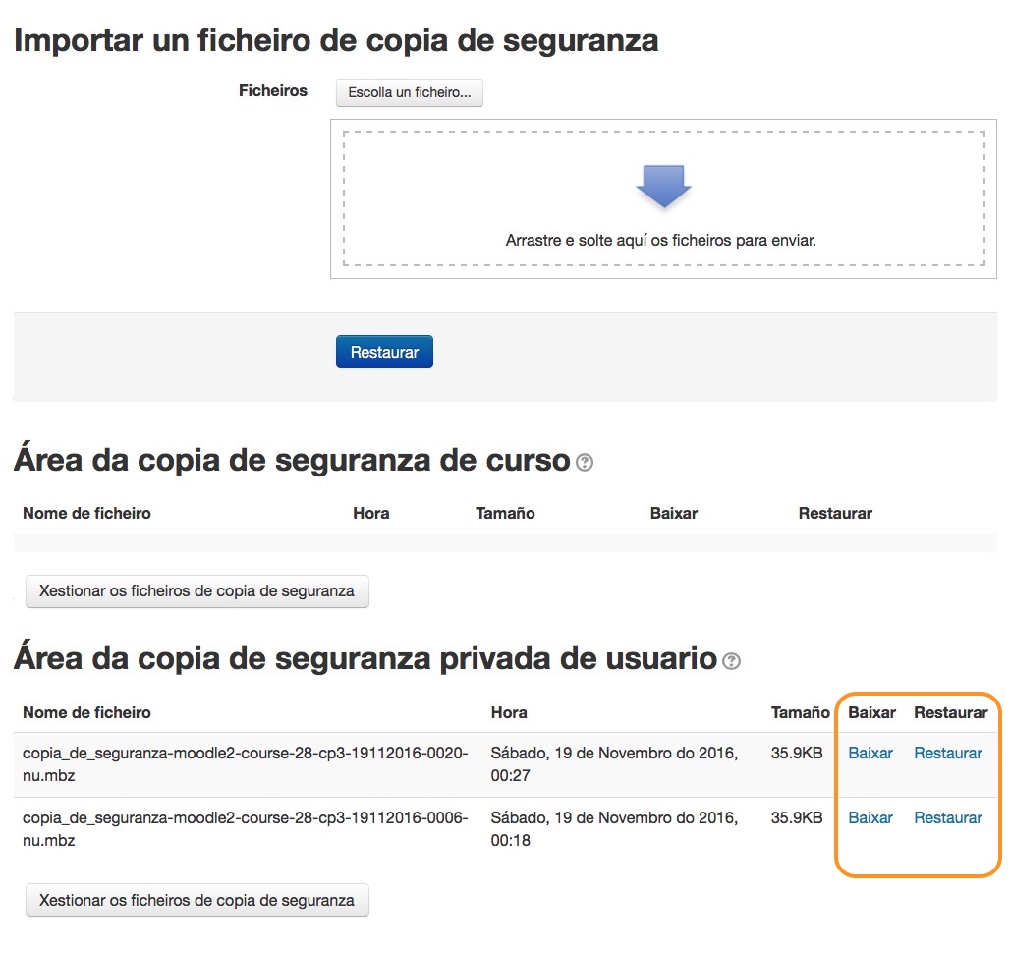Click the 'Ficheiros' field label
The width and height of the screenshot is (1010, 953).
(x=273, y=91)
